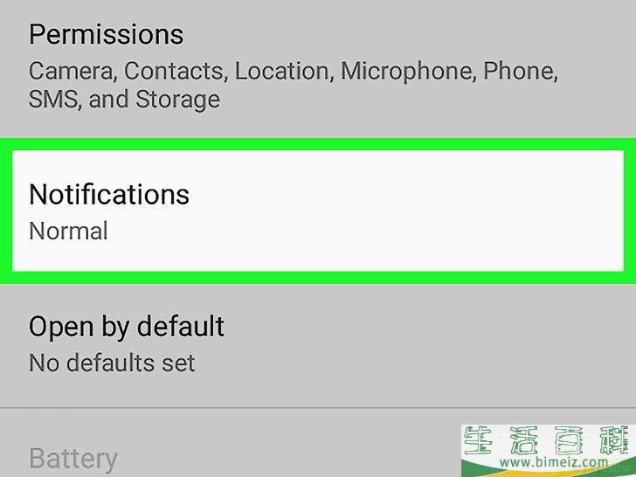Click the divider line above Battery
The image size is (636, 477).
coord(318,408)
